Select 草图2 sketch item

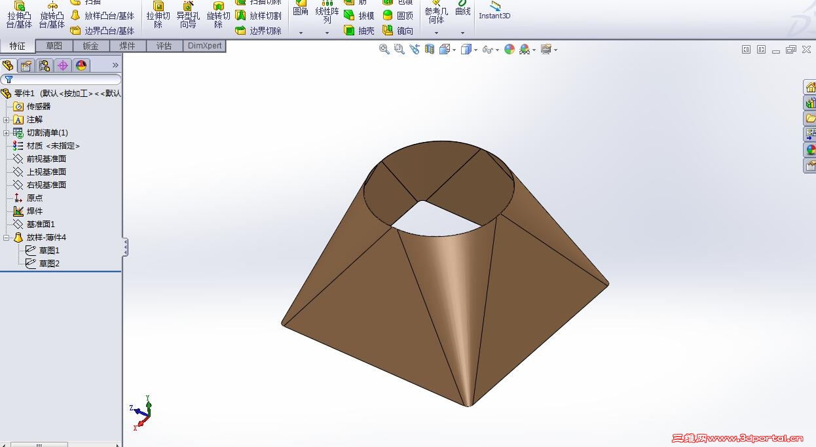point(43,264)
